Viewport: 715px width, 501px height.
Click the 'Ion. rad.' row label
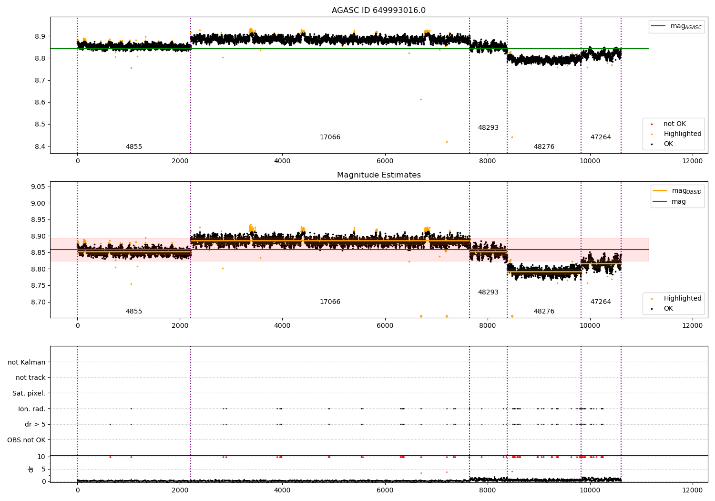(32, 409)
